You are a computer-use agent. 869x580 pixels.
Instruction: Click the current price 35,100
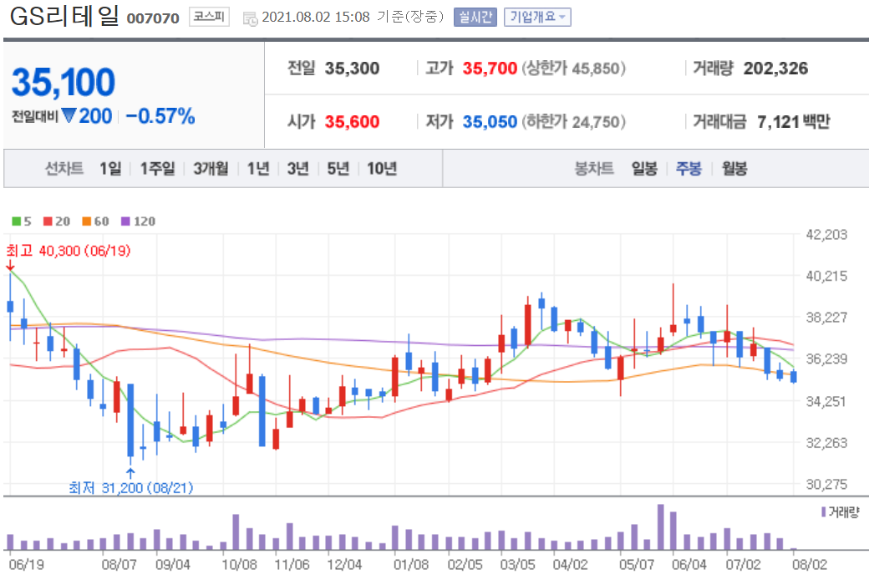click(64, 82)
